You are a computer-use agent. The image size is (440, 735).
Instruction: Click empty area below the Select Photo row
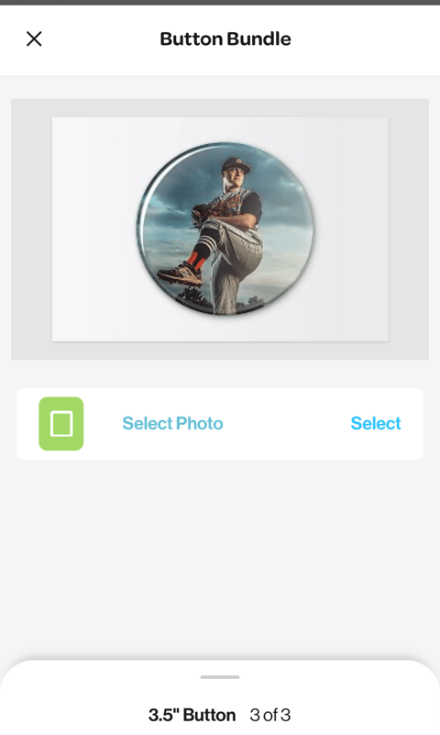pos(220,558)
